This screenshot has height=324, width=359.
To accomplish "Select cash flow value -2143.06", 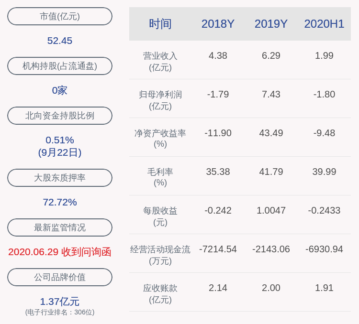I will (271, 249).
